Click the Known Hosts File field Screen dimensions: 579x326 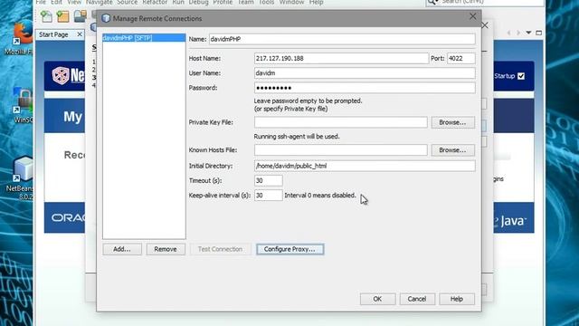340,150
